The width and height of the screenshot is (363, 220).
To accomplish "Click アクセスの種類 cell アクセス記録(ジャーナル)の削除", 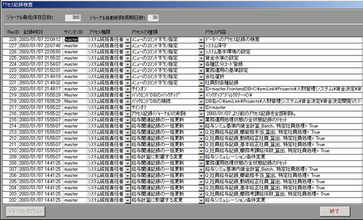I will (x=165, y=114).
